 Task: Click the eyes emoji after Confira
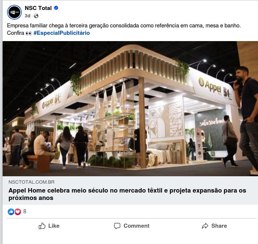click(29, 33)
